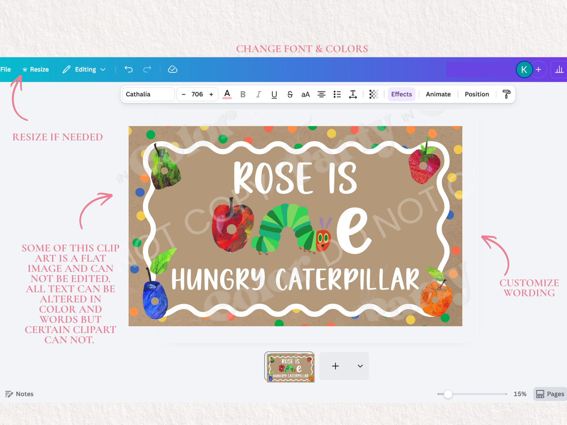
Task: Toggle italic formatting
Action: [258, 94]
